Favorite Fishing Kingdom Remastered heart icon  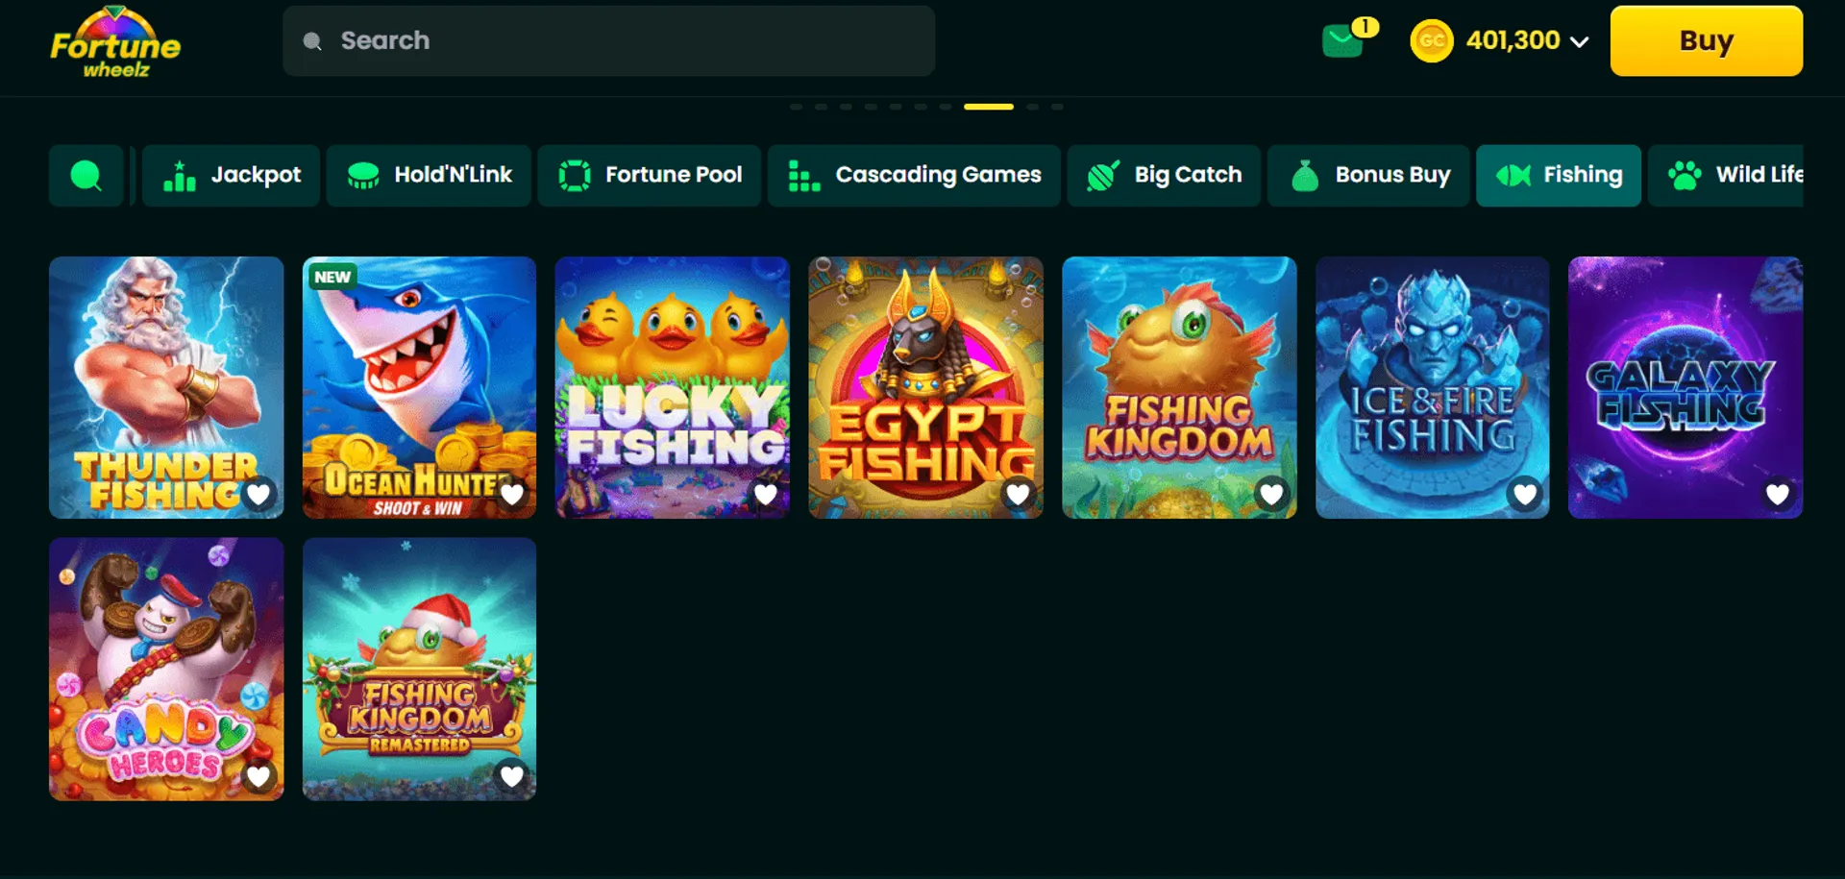pos(512,775)
